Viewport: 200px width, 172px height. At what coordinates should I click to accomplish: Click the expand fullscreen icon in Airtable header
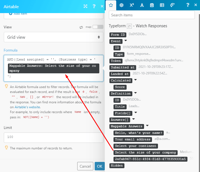pyautogui.click(x=85, y=6)
